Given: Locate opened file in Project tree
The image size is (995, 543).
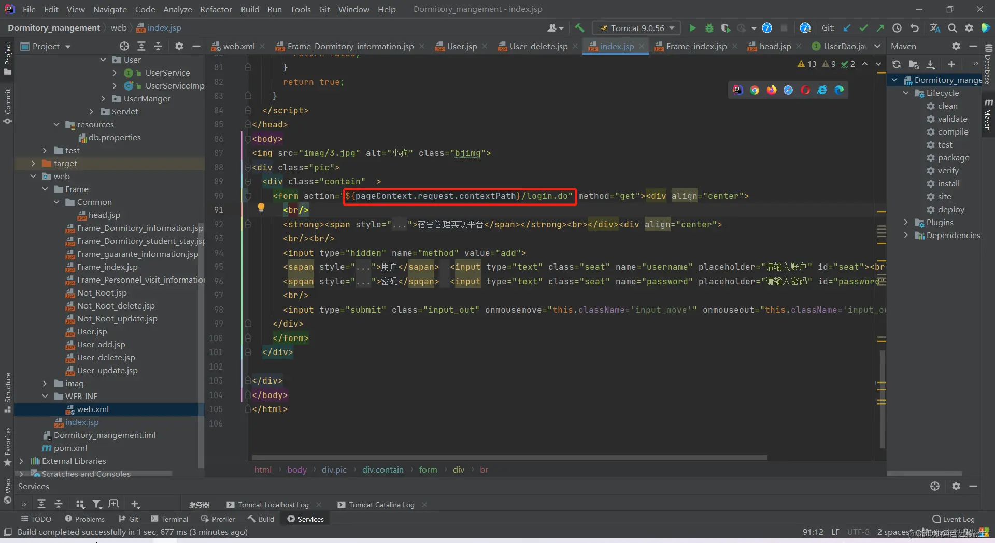Looking at the screenshot, I should [124, 46].
